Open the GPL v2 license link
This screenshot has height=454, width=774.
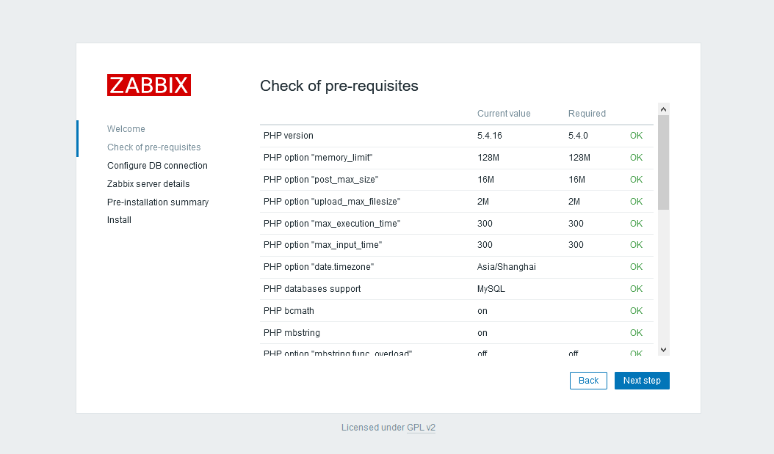[x=421, y=427]
